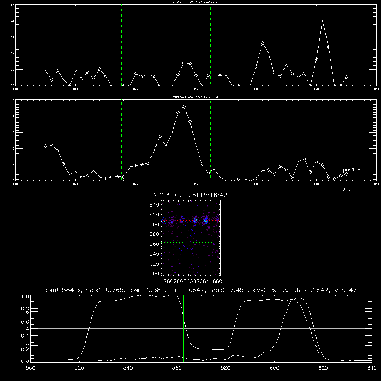Click the right green dashed line in dawn plot
Screen dimensions: 381x381
point(210,45)
